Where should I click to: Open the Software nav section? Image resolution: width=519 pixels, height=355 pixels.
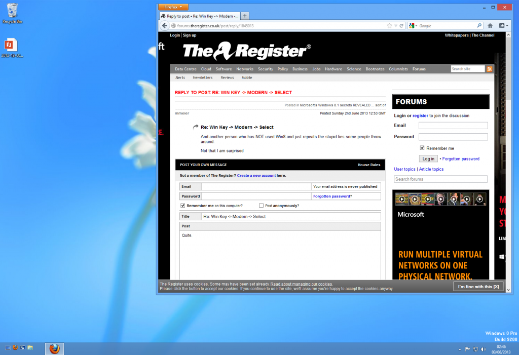pyautogui.click(x=224, y=69)
